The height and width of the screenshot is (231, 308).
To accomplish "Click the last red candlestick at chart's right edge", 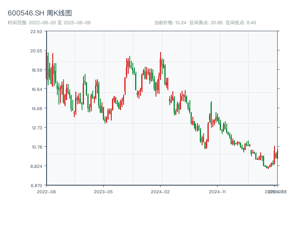I will click(278, 154).
